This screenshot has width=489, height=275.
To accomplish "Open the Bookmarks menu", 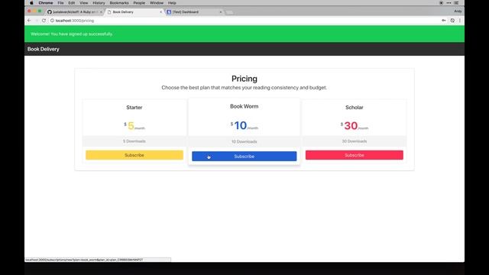I will pyautogui.click(x=119, y=3).
